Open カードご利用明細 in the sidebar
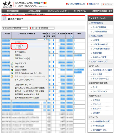Image resolution: width=114 pixels, height=133 pixels. 99,27
